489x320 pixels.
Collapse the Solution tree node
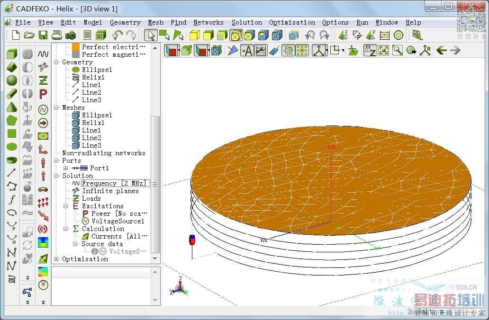56,176
